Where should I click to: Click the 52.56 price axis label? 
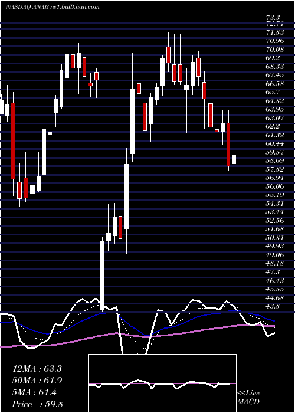[x=275, y=221]
